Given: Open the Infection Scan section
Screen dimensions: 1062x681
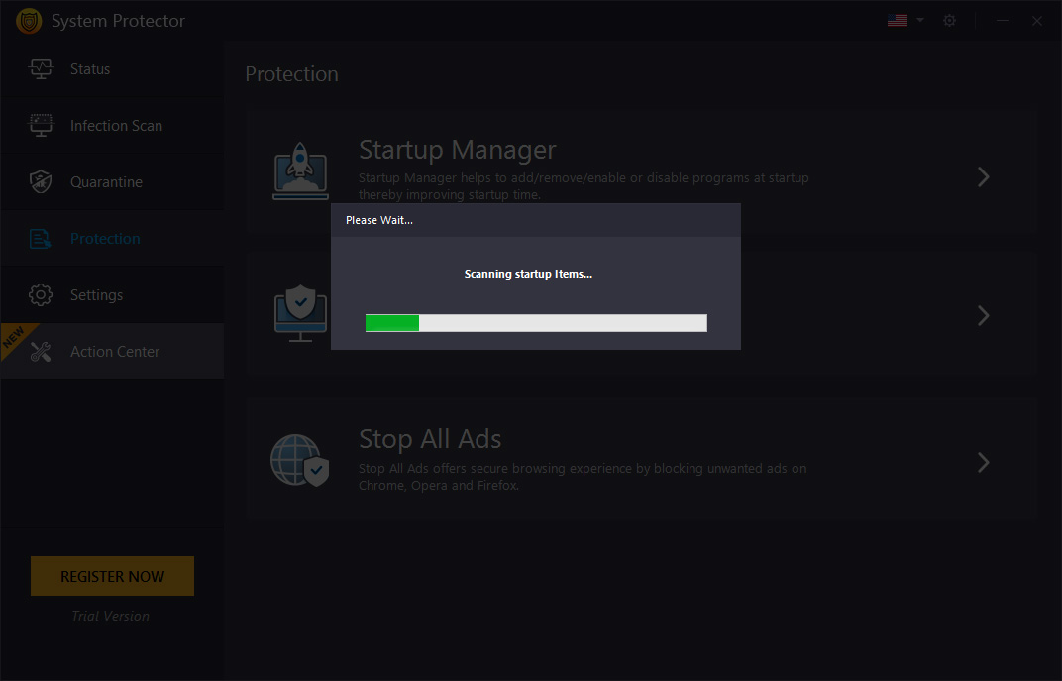Looking at the screenshot, I should coord(116,125).
